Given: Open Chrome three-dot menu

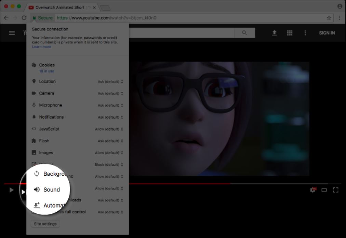Looking at the screenshot, I should pos(340,18).
